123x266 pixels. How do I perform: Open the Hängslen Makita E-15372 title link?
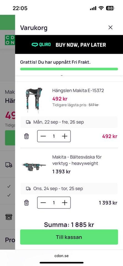[78, 90]
